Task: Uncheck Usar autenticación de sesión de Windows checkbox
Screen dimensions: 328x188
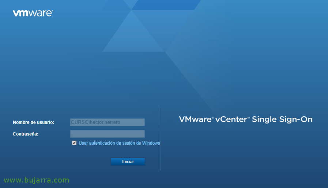Action: (x=74, y=143)
